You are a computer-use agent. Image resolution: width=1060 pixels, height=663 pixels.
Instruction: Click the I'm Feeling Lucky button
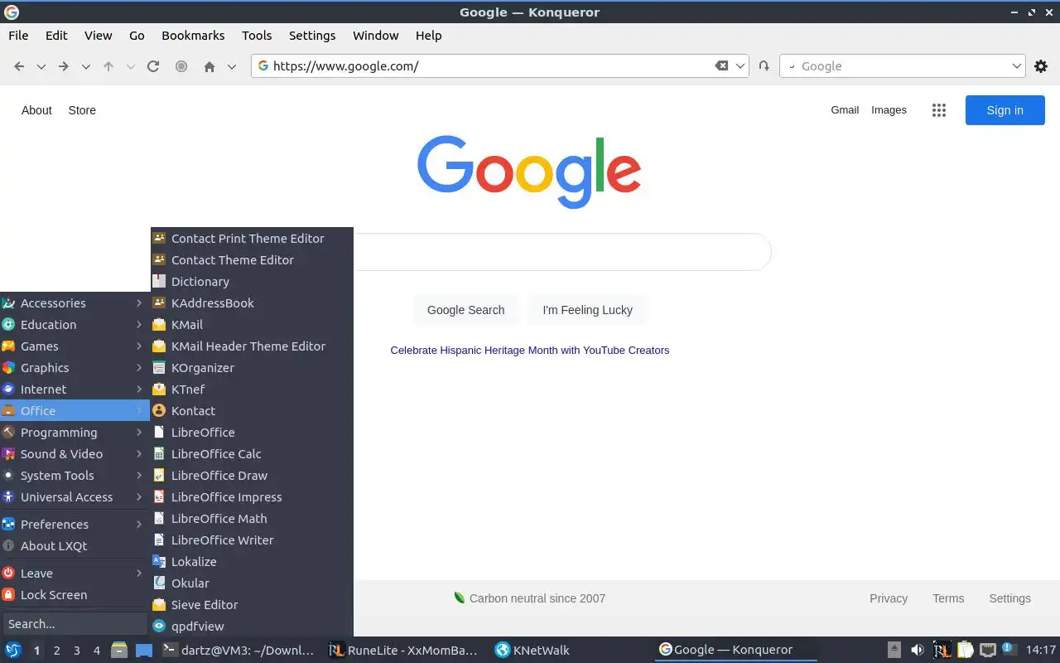[x=587, y=310]
